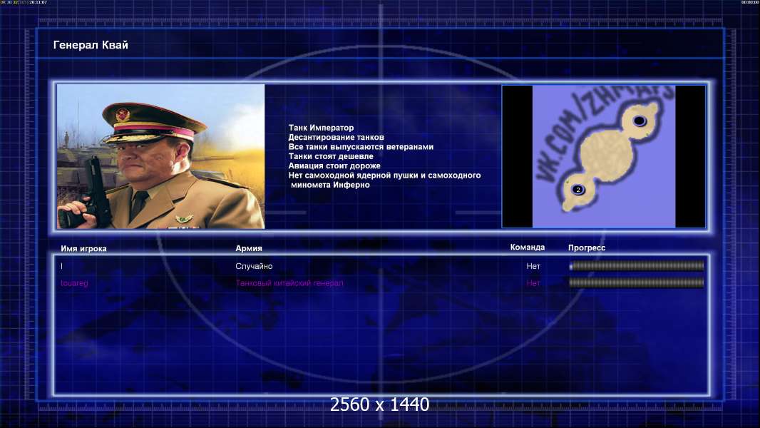Viewport: 760px width, 428px height.
Task: Click the Армия column header
Action: point(249,248)
